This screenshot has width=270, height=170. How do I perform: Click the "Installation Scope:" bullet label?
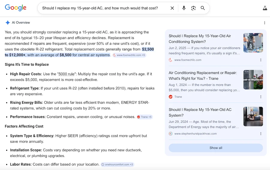(26, 150)
